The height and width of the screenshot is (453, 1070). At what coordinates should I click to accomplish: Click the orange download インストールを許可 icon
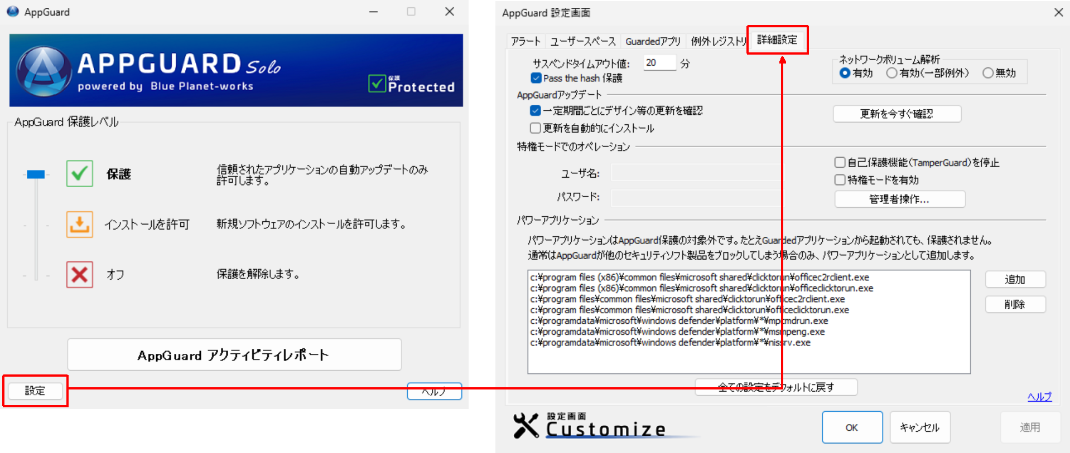coord(80,224)
